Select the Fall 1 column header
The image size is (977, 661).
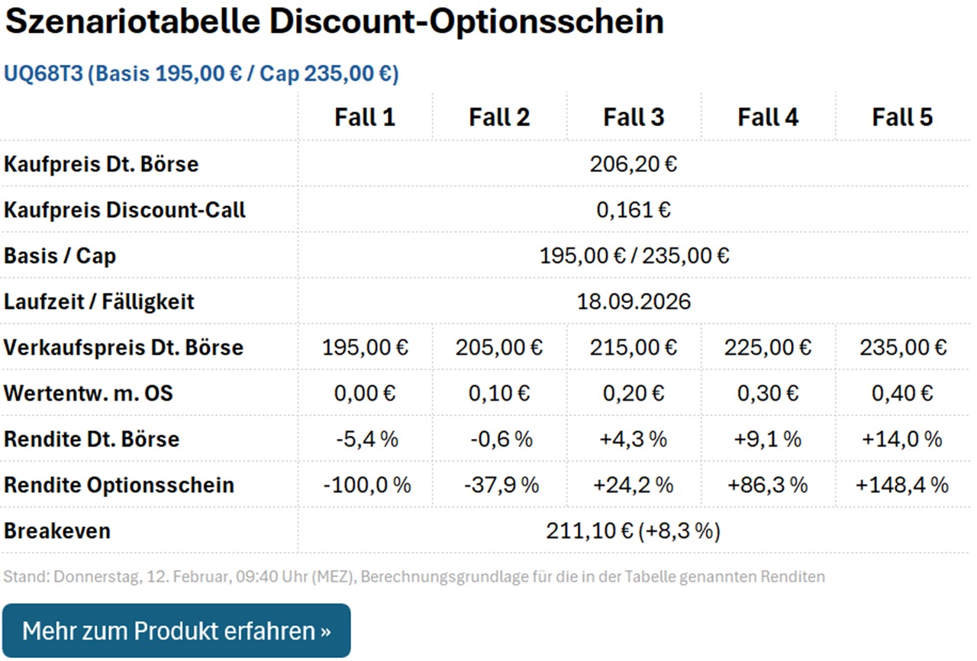365,116
